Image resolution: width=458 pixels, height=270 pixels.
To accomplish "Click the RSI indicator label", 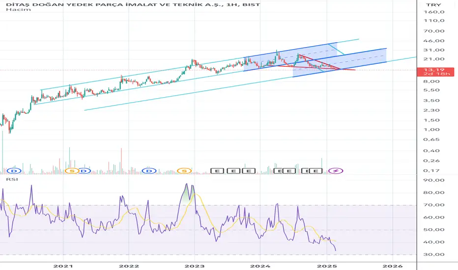I will pyautogui.click(x=12, y=179).
